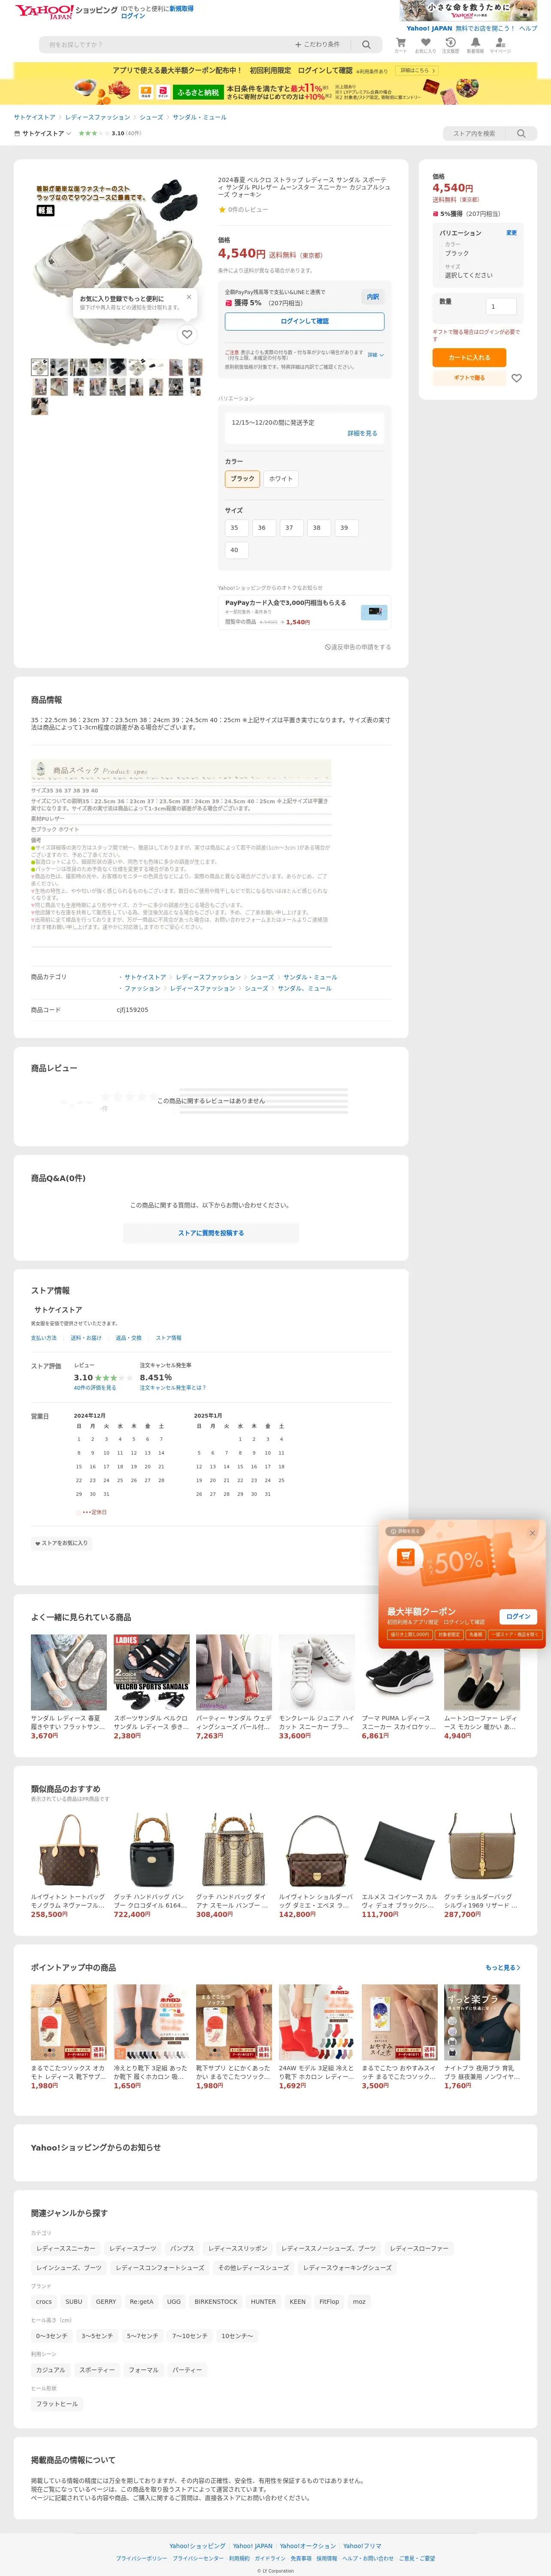Click the store search magnifier icon
551x2576 pixels.
pyautogui.click(x=521, y=133)
